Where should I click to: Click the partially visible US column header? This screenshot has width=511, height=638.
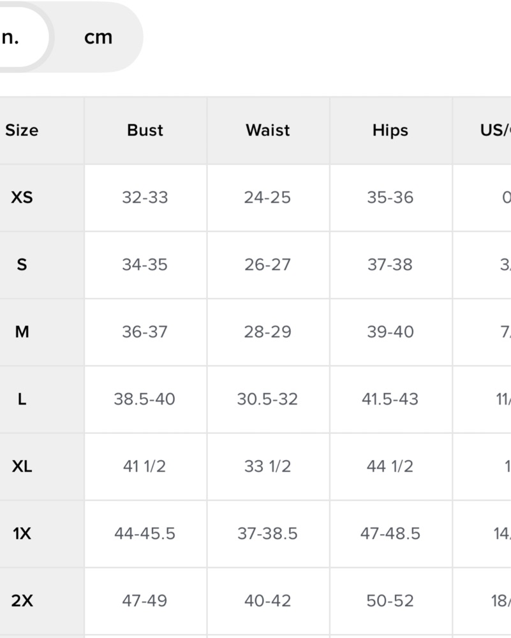tap(495, 130)
